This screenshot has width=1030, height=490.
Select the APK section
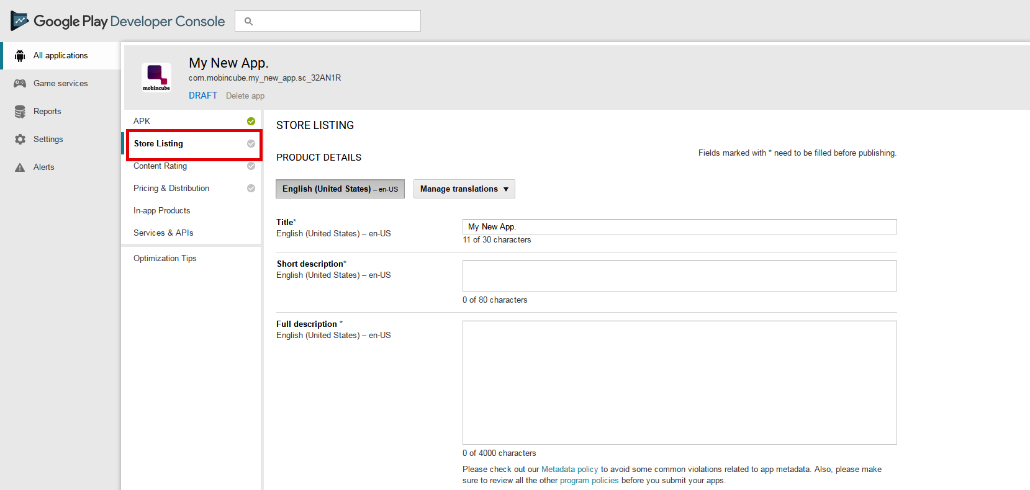pos(191,121)
